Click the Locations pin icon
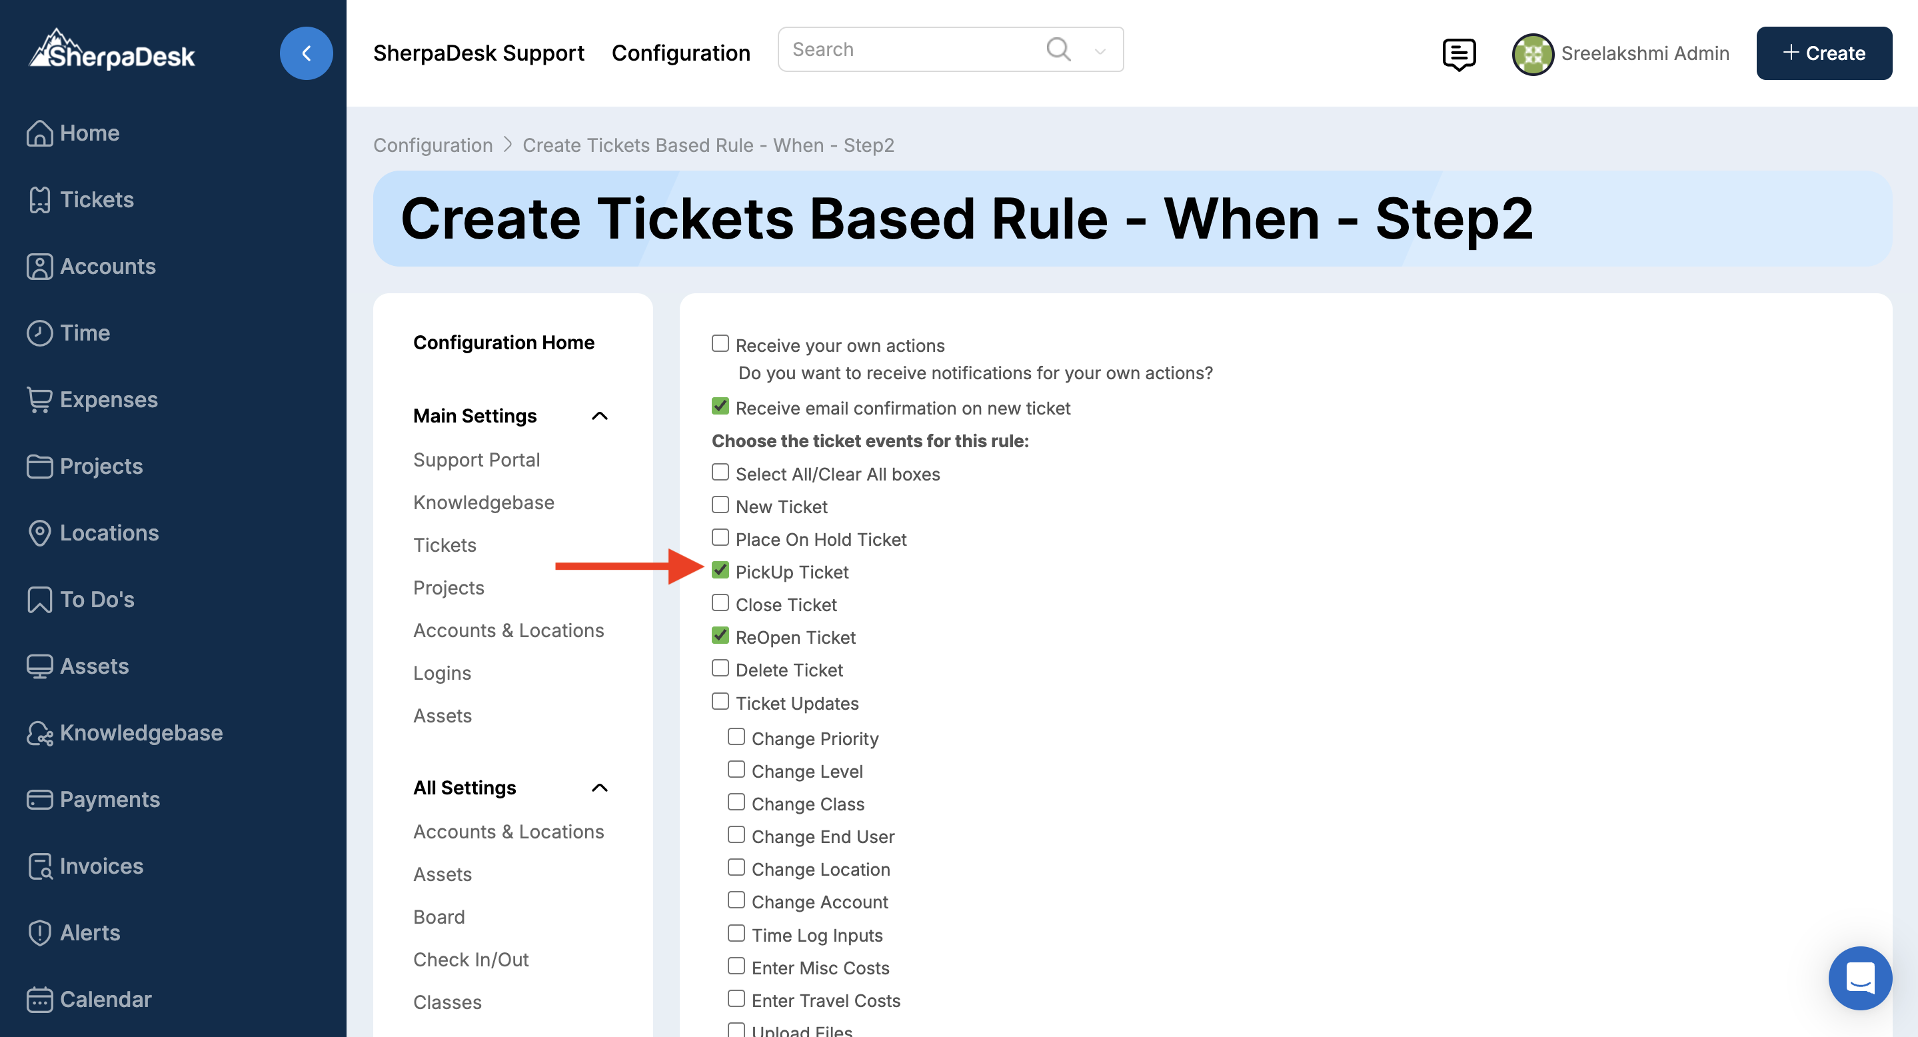Image resolution: width=1918 pixels, height=1037 pixels. coord(39,533)
